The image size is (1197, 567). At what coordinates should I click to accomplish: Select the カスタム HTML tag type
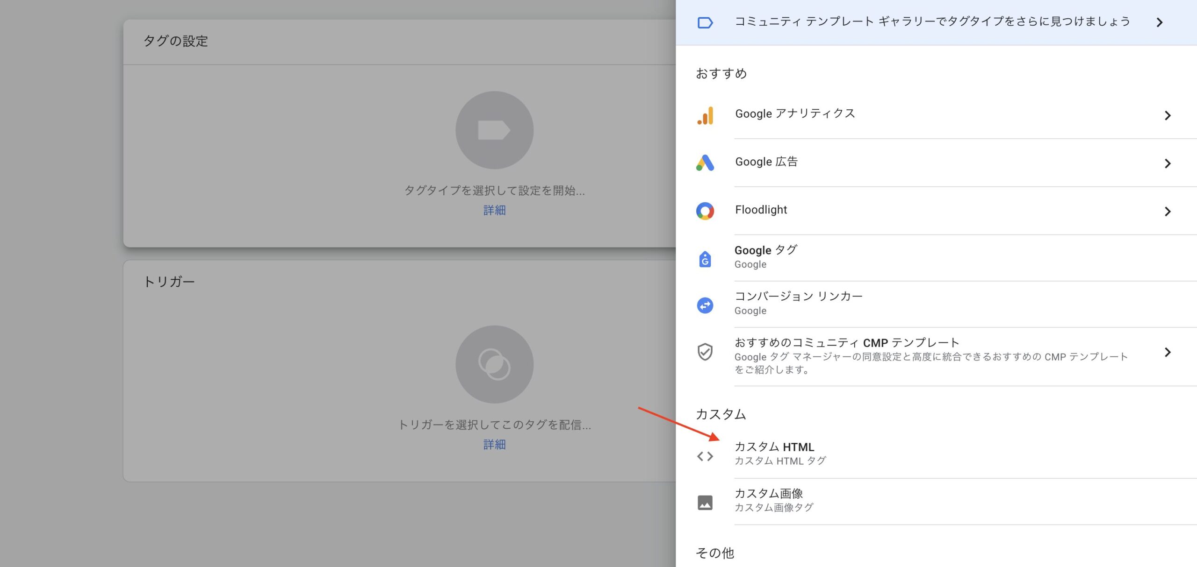click(774, 447)
